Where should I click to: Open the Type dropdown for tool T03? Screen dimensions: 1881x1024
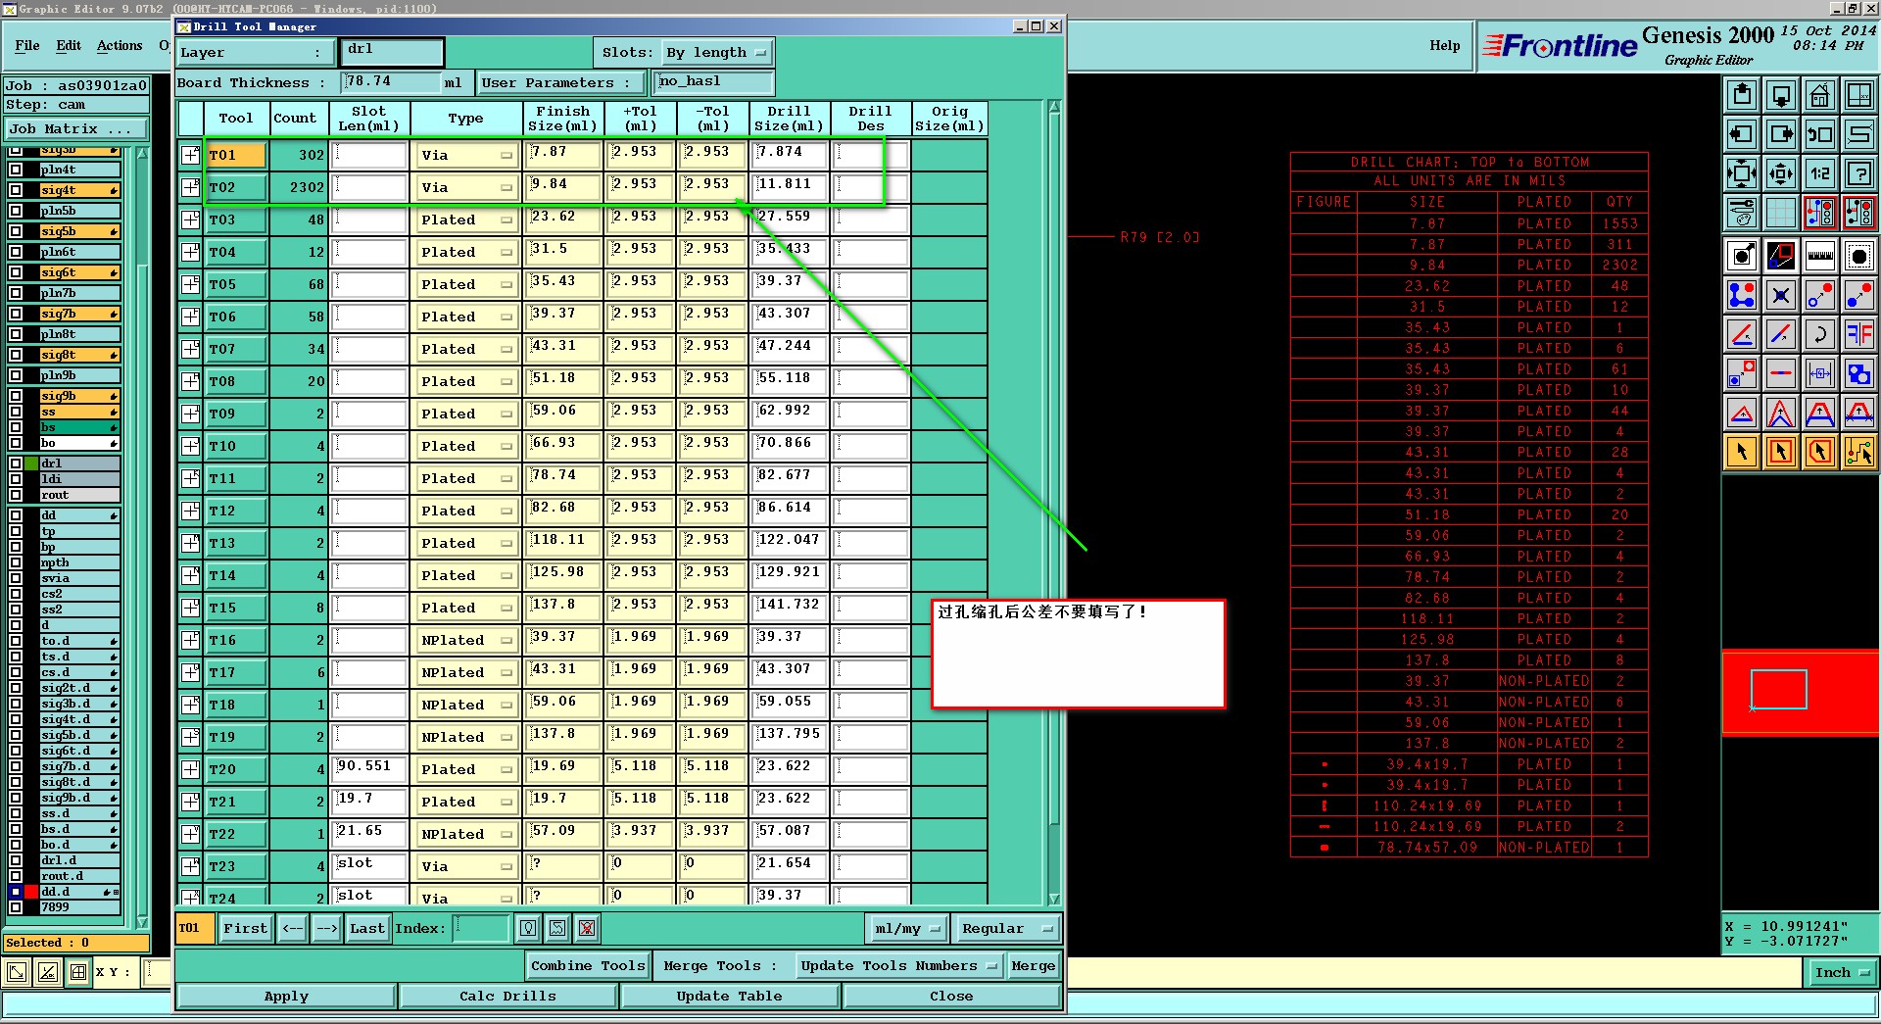point(466,219)
